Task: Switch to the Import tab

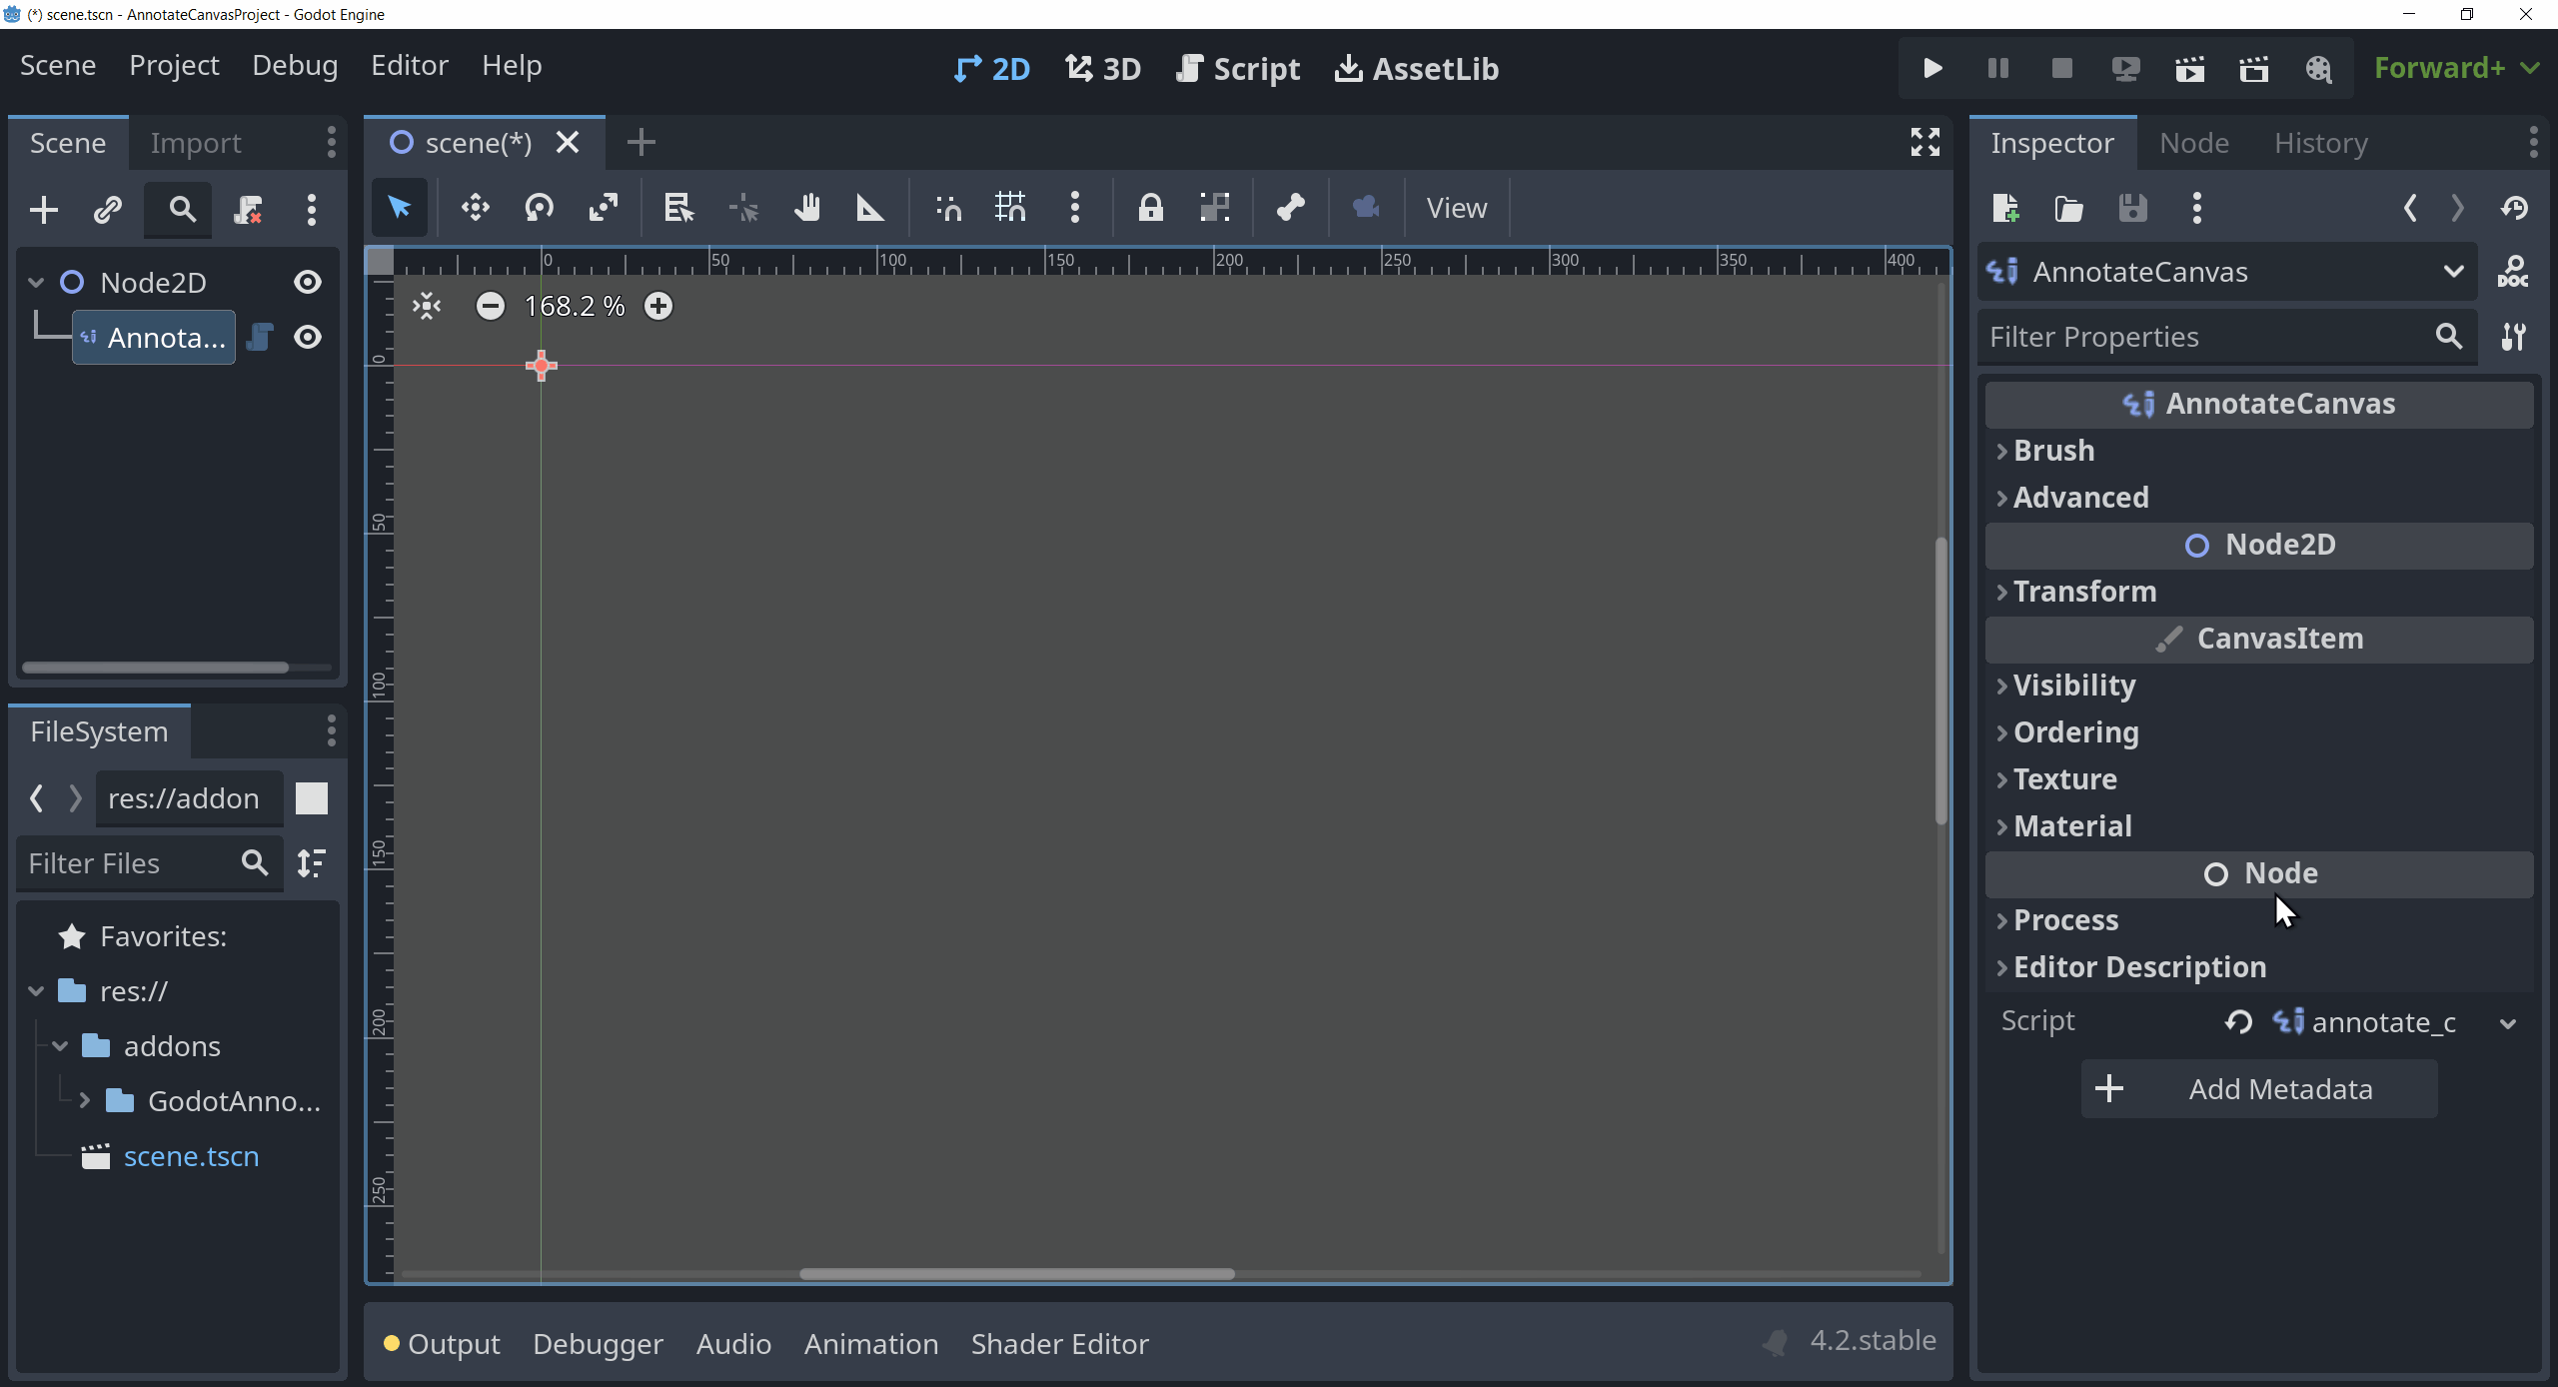Action: 195,142
